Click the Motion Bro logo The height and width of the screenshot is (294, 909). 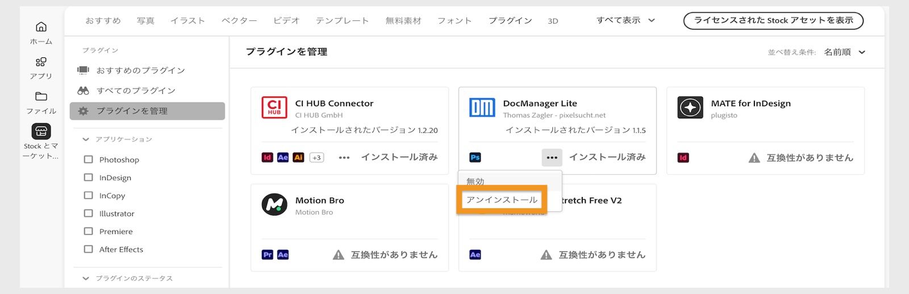(x=274, y=204)
